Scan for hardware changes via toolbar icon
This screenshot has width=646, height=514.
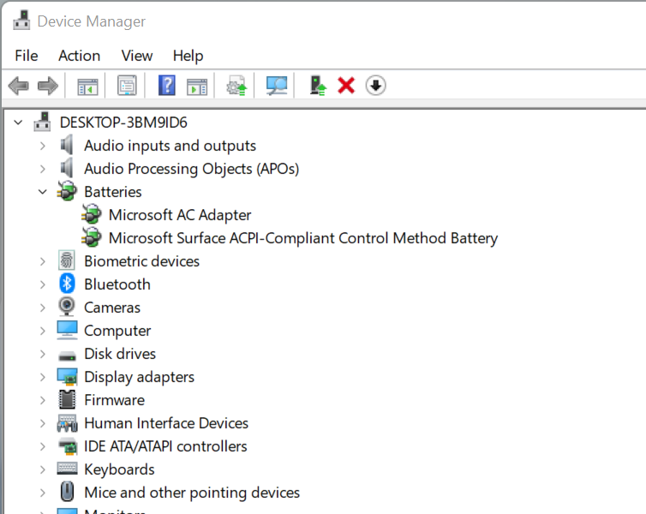[277, 86]
